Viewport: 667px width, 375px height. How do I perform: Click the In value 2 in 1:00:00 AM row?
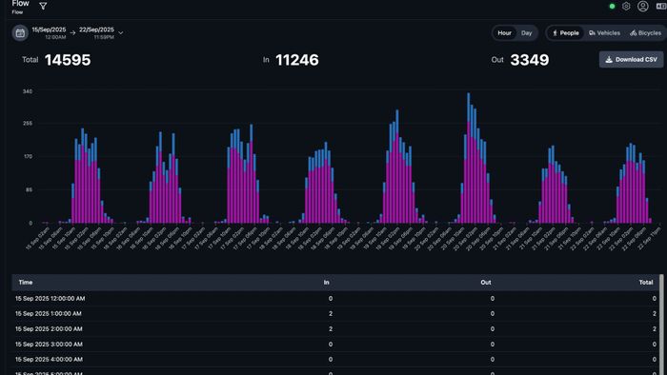[x=331, y=314]
